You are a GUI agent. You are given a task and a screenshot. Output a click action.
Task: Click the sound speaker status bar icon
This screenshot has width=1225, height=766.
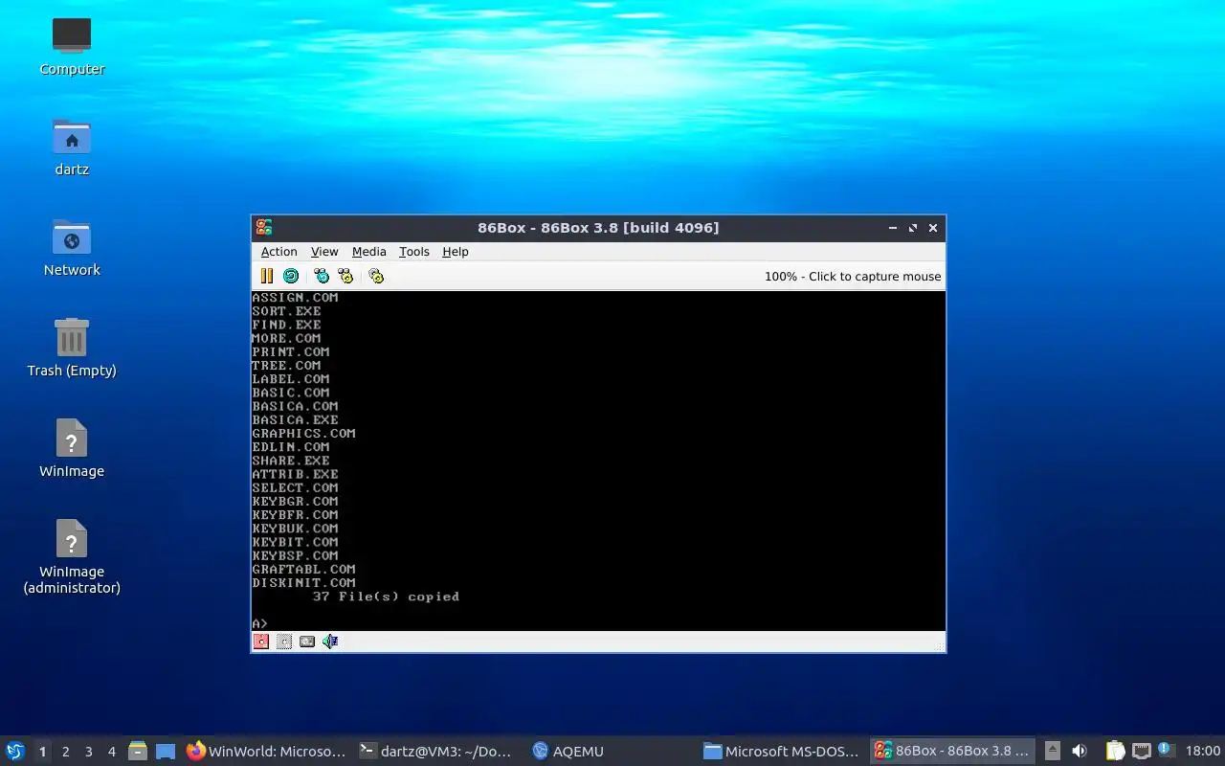tap(330, 642)
